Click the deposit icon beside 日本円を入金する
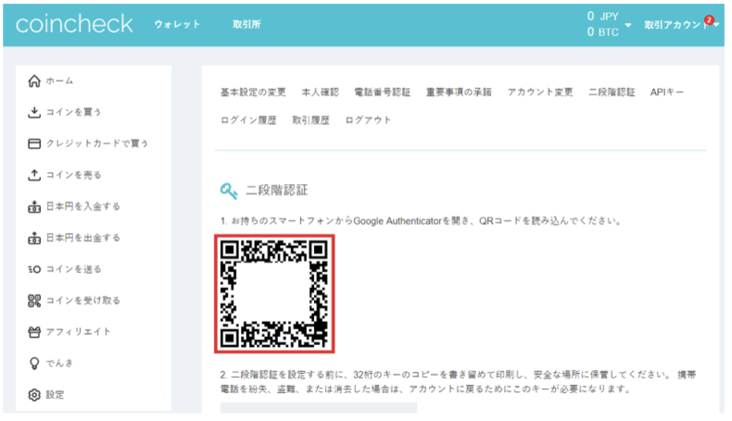The height and width of the screenshot is (421, 732). coord(34,206)
